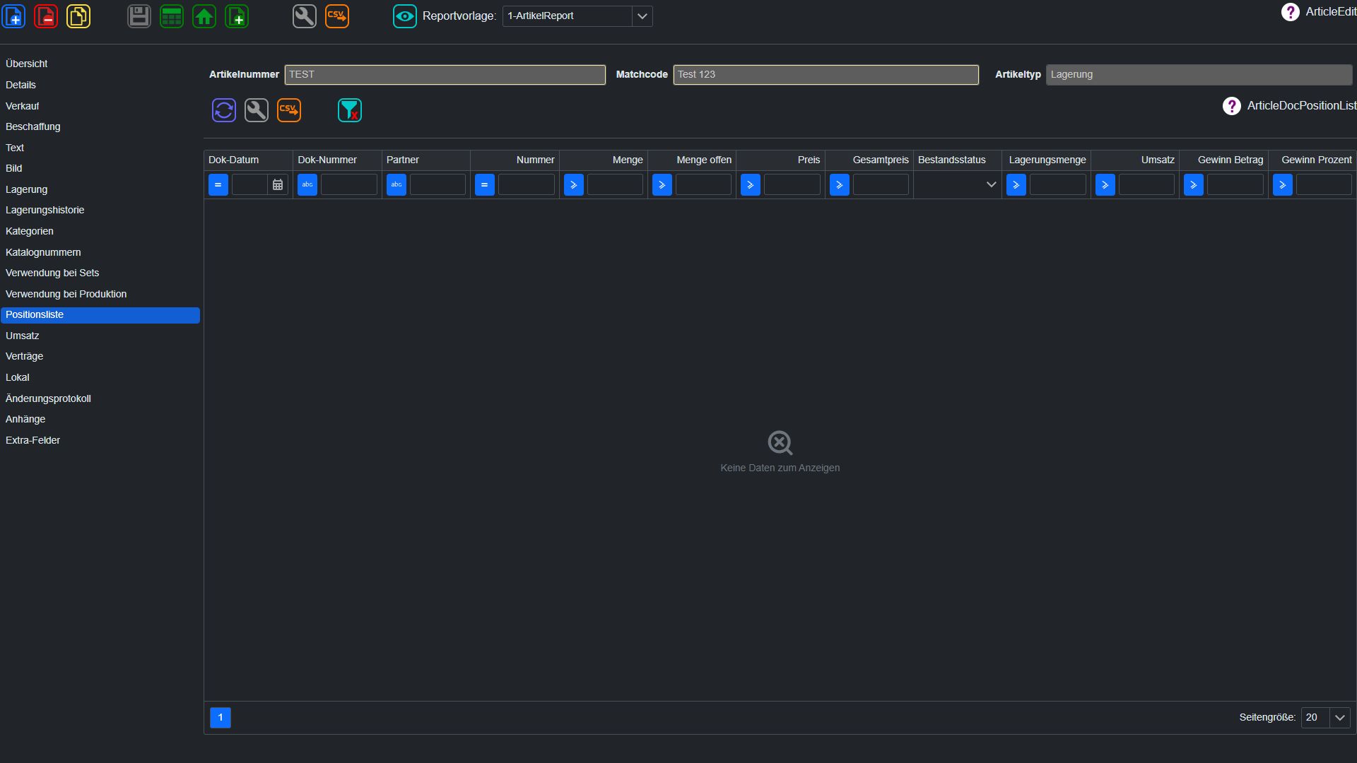This screenshot has height=763, width=1357.
Task: Go to page 1 button
Action: click(221, 717)
